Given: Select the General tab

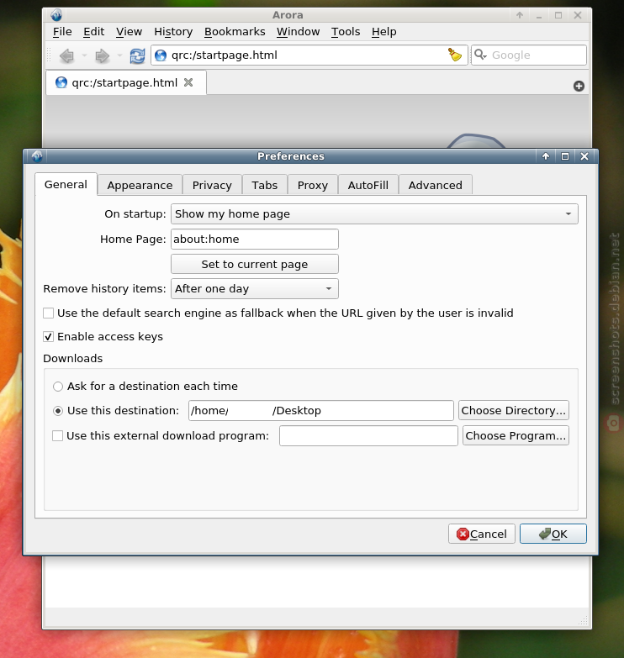Looking at the screenshot, I should click(66, 184).
